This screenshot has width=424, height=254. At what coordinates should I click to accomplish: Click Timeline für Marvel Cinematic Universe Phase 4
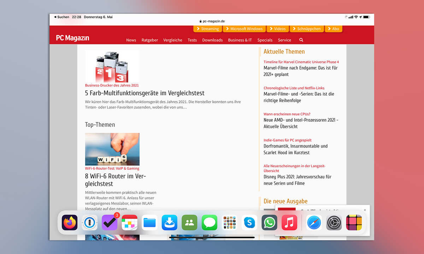point(301,62)
